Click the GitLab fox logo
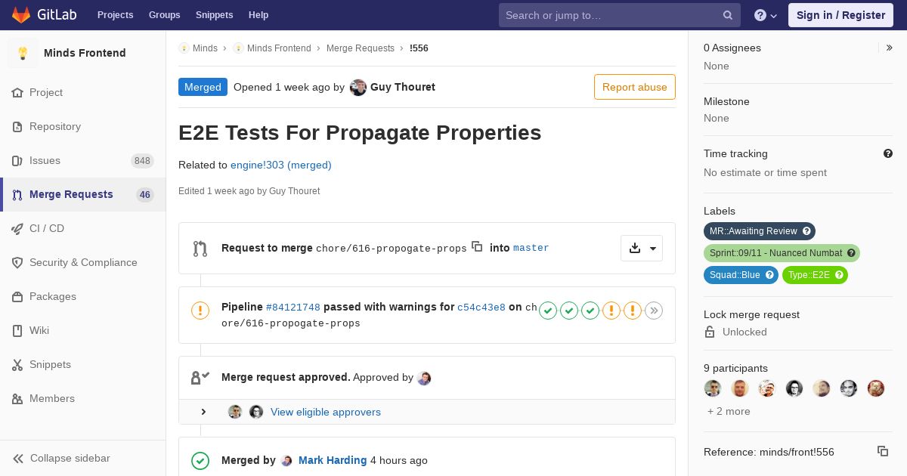 (21, 15)
